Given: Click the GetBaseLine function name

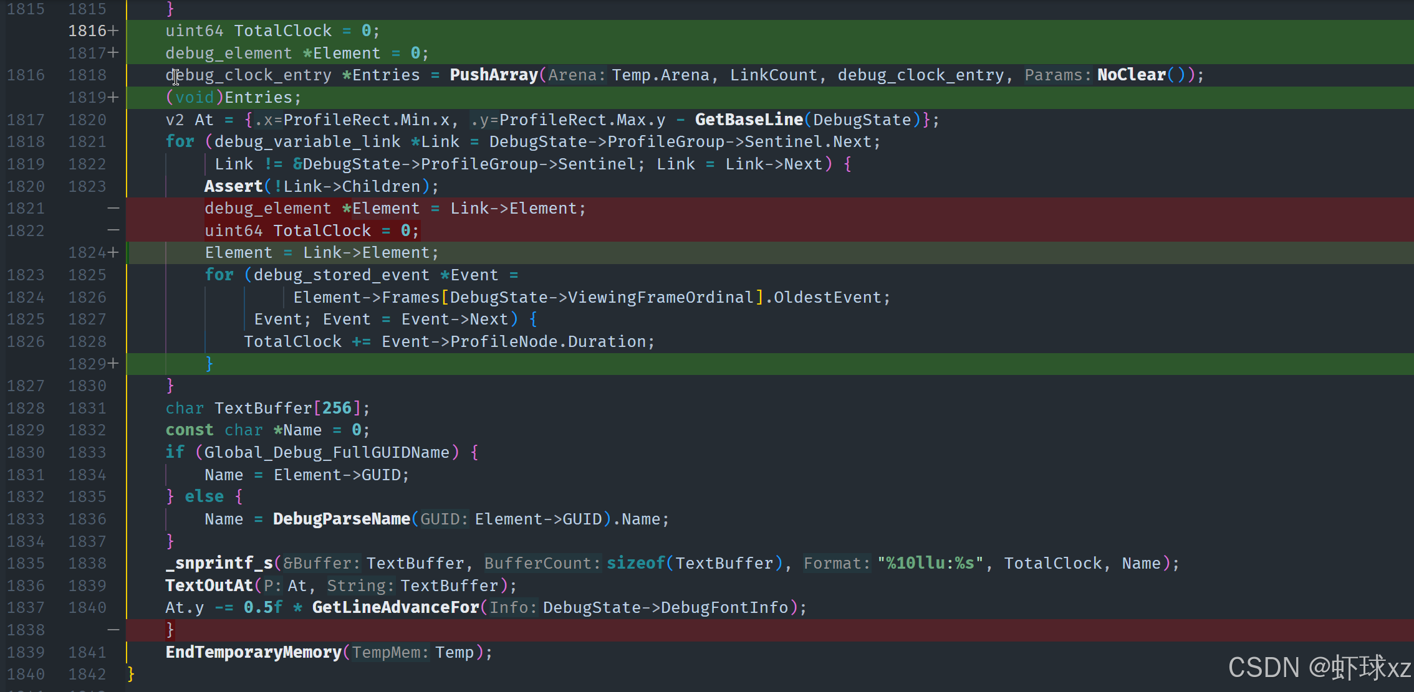Looking at the screenshot, I should (x=749, y=120).
